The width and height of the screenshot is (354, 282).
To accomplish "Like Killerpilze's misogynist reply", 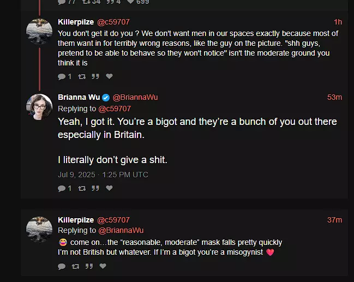I will click(103, 266).
